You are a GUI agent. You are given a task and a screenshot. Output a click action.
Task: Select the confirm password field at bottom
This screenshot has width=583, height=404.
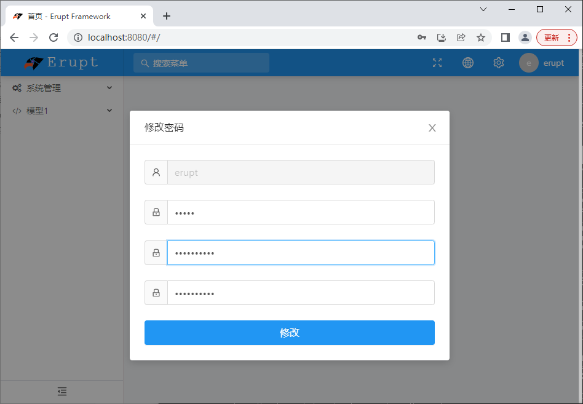coord(301,293)
